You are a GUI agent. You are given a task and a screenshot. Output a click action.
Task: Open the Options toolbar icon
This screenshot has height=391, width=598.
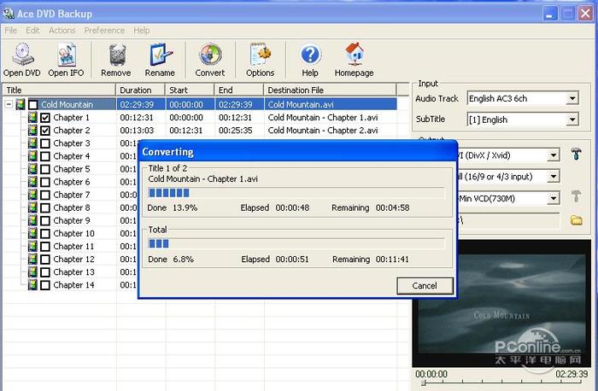[x=260, y=54]
